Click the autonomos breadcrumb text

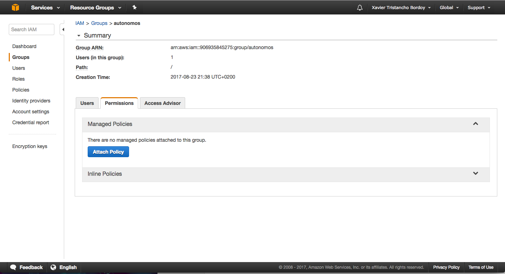[127, 23]
